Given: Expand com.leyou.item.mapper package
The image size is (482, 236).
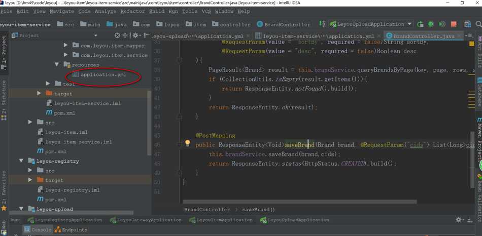Looking at the screenshot, I should pos(65,46).
